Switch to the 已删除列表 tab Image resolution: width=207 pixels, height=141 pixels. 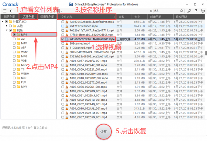[47, 16]
